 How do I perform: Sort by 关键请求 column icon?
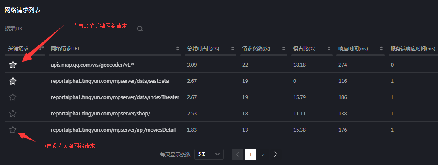(41, 48)
